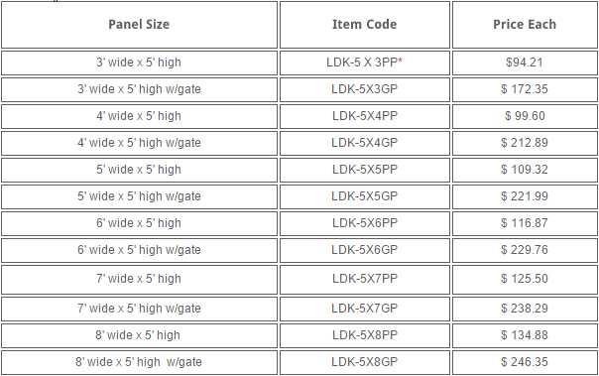The image size is (599, 376).
Task: Select 3' wide x 5' high w/gate
Action: click(x=139, y=89)
